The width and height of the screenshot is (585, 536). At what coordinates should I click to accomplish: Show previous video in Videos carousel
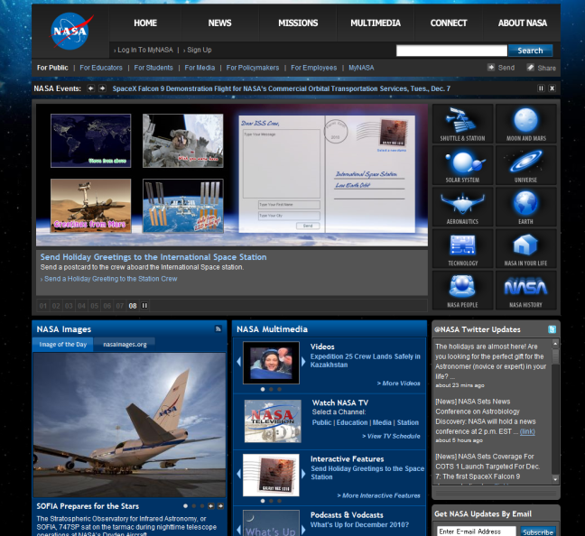click(238, 362)
